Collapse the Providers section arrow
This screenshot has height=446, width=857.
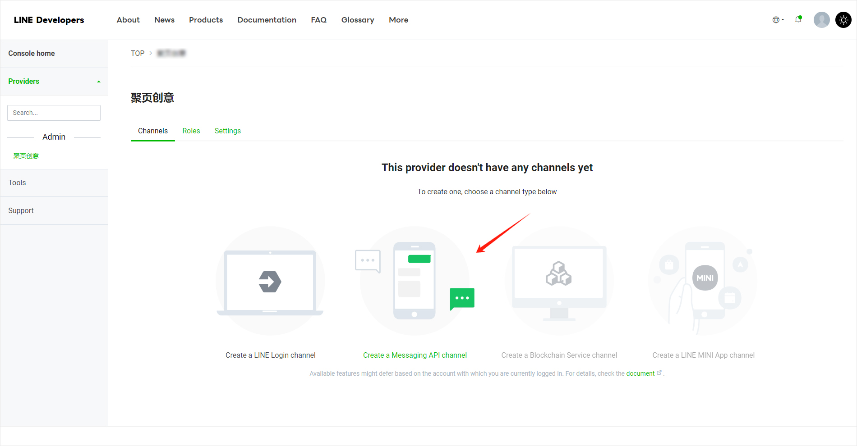click(x=99, y=82)
